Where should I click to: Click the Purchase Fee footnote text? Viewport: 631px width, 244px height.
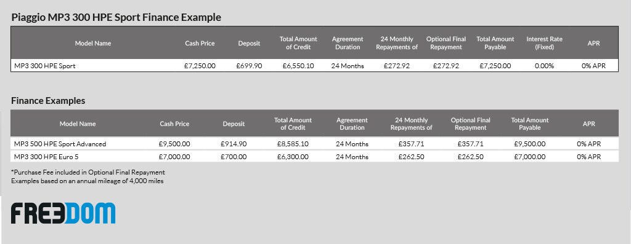pyautogui.click(x=88, y=172)
